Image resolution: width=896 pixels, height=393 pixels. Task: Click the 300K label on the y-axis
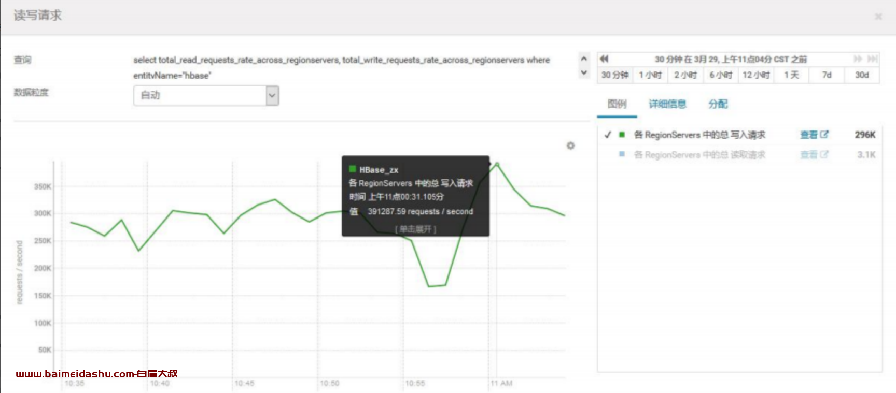(x=43, y=213)
